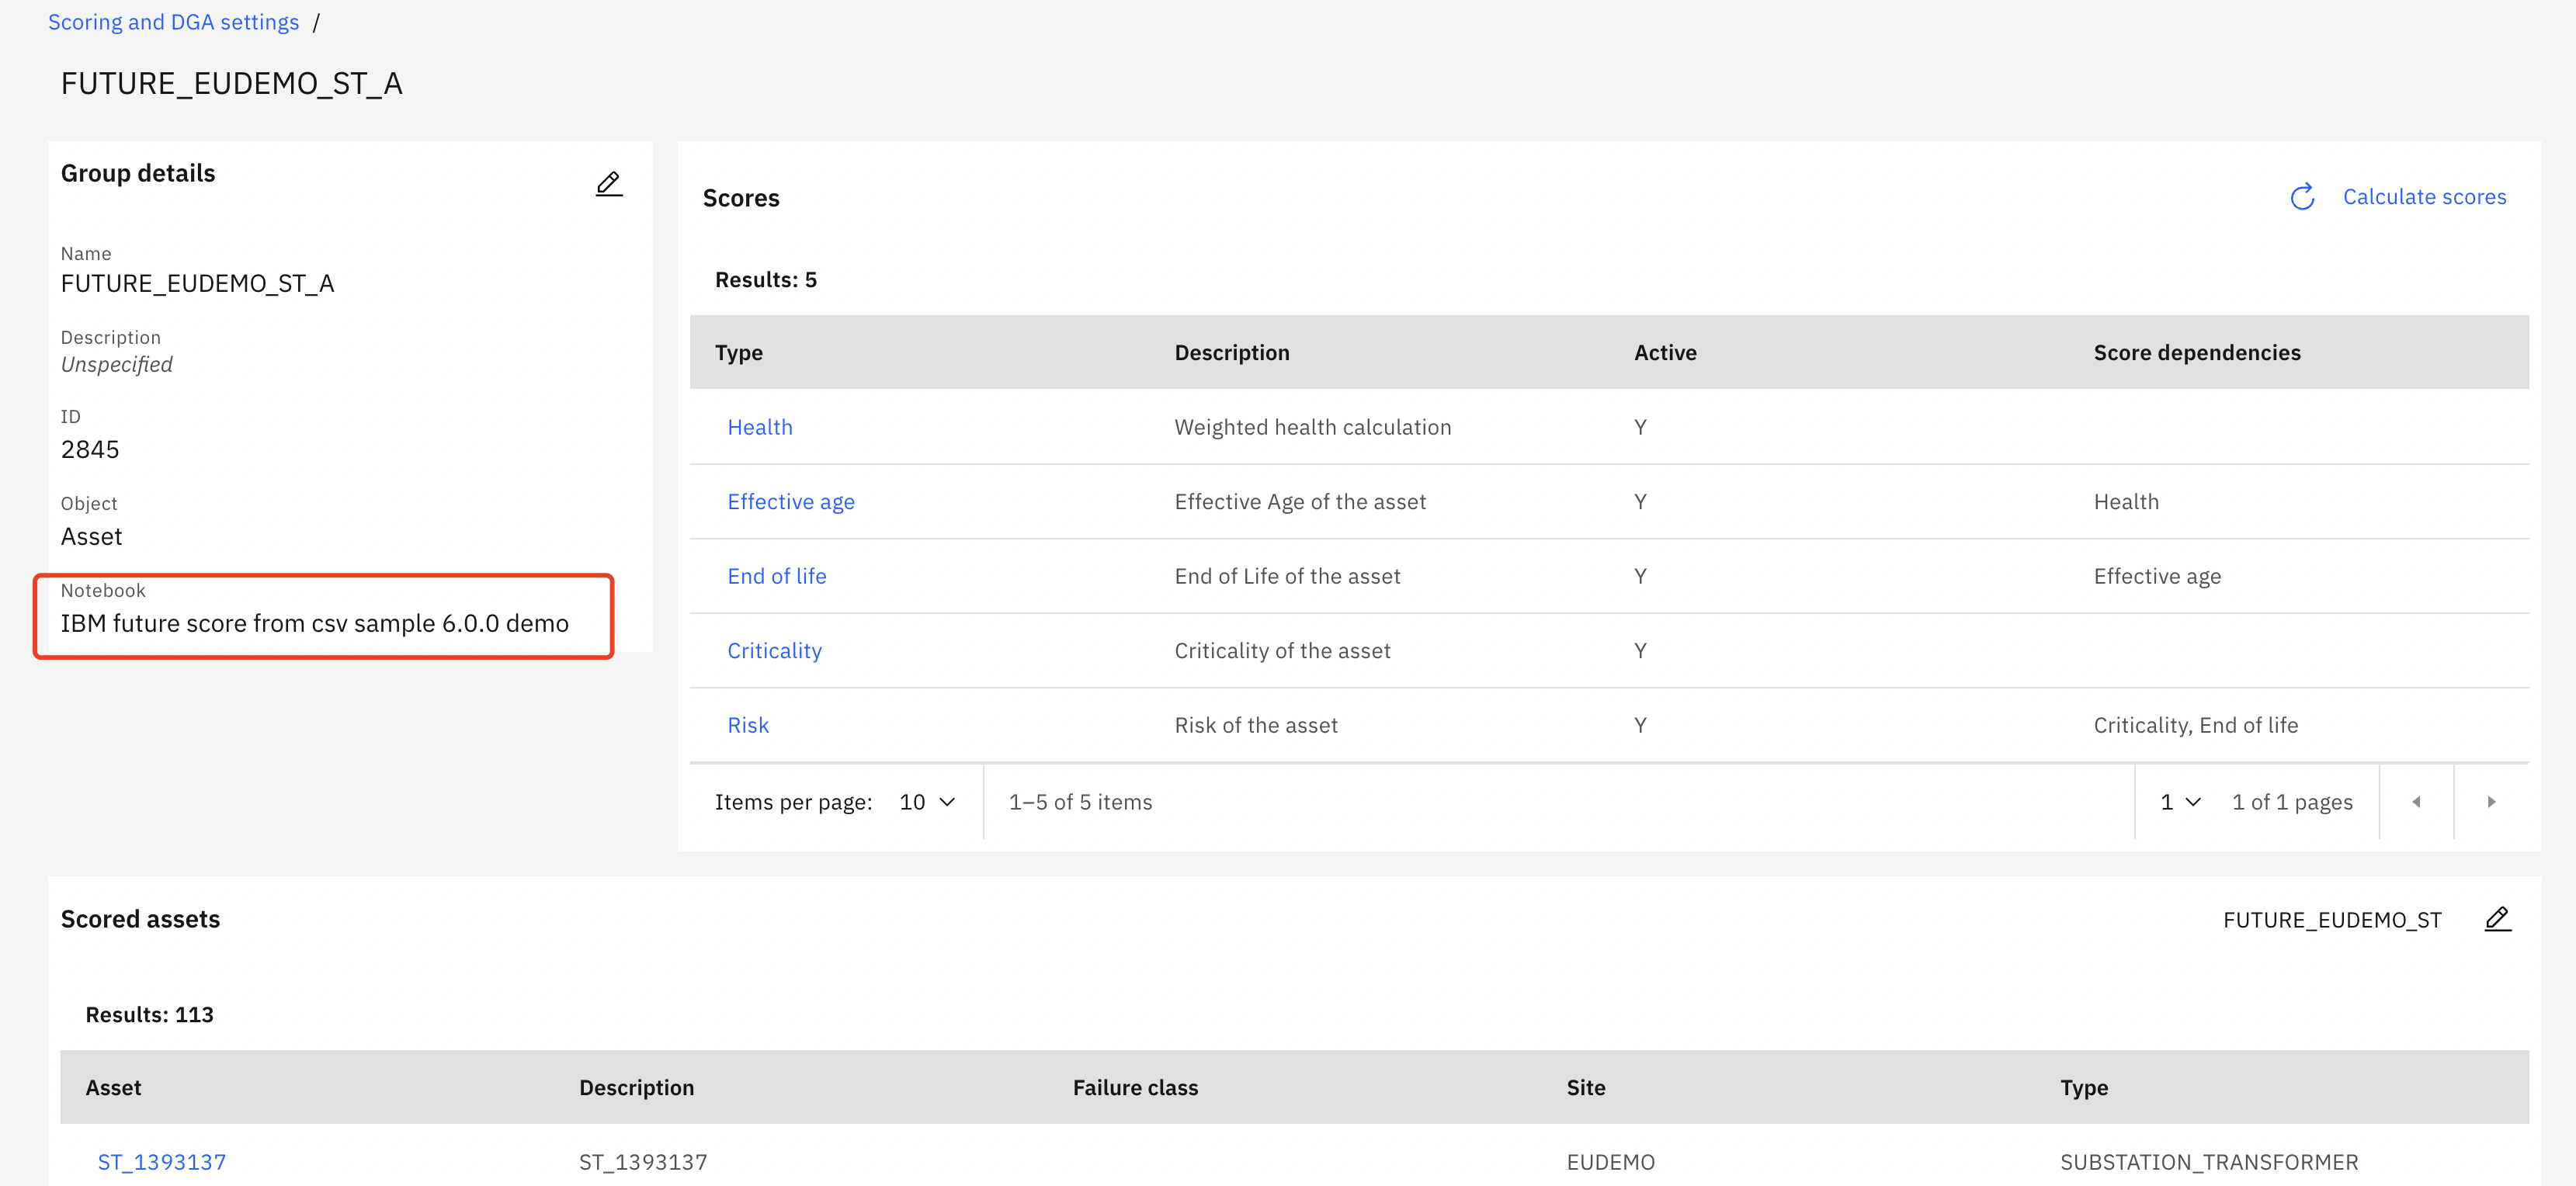Open the End of life score type
Viewport: 2576px width, 1186px height.
(x=777, y=576)
